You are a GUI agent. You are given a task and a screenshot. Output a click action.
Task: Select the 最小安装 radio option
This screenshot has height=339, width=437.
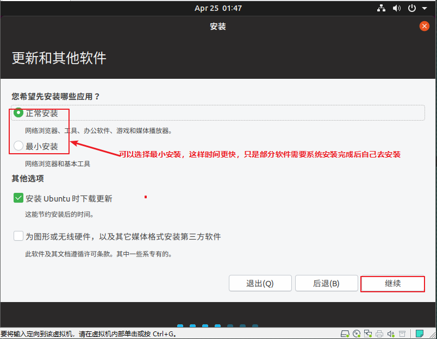[x=18, y=146]
